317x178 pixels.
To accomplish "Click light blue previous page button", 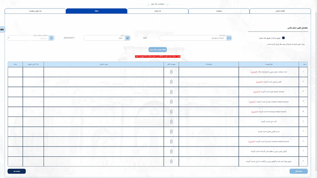I will point(298,171).
